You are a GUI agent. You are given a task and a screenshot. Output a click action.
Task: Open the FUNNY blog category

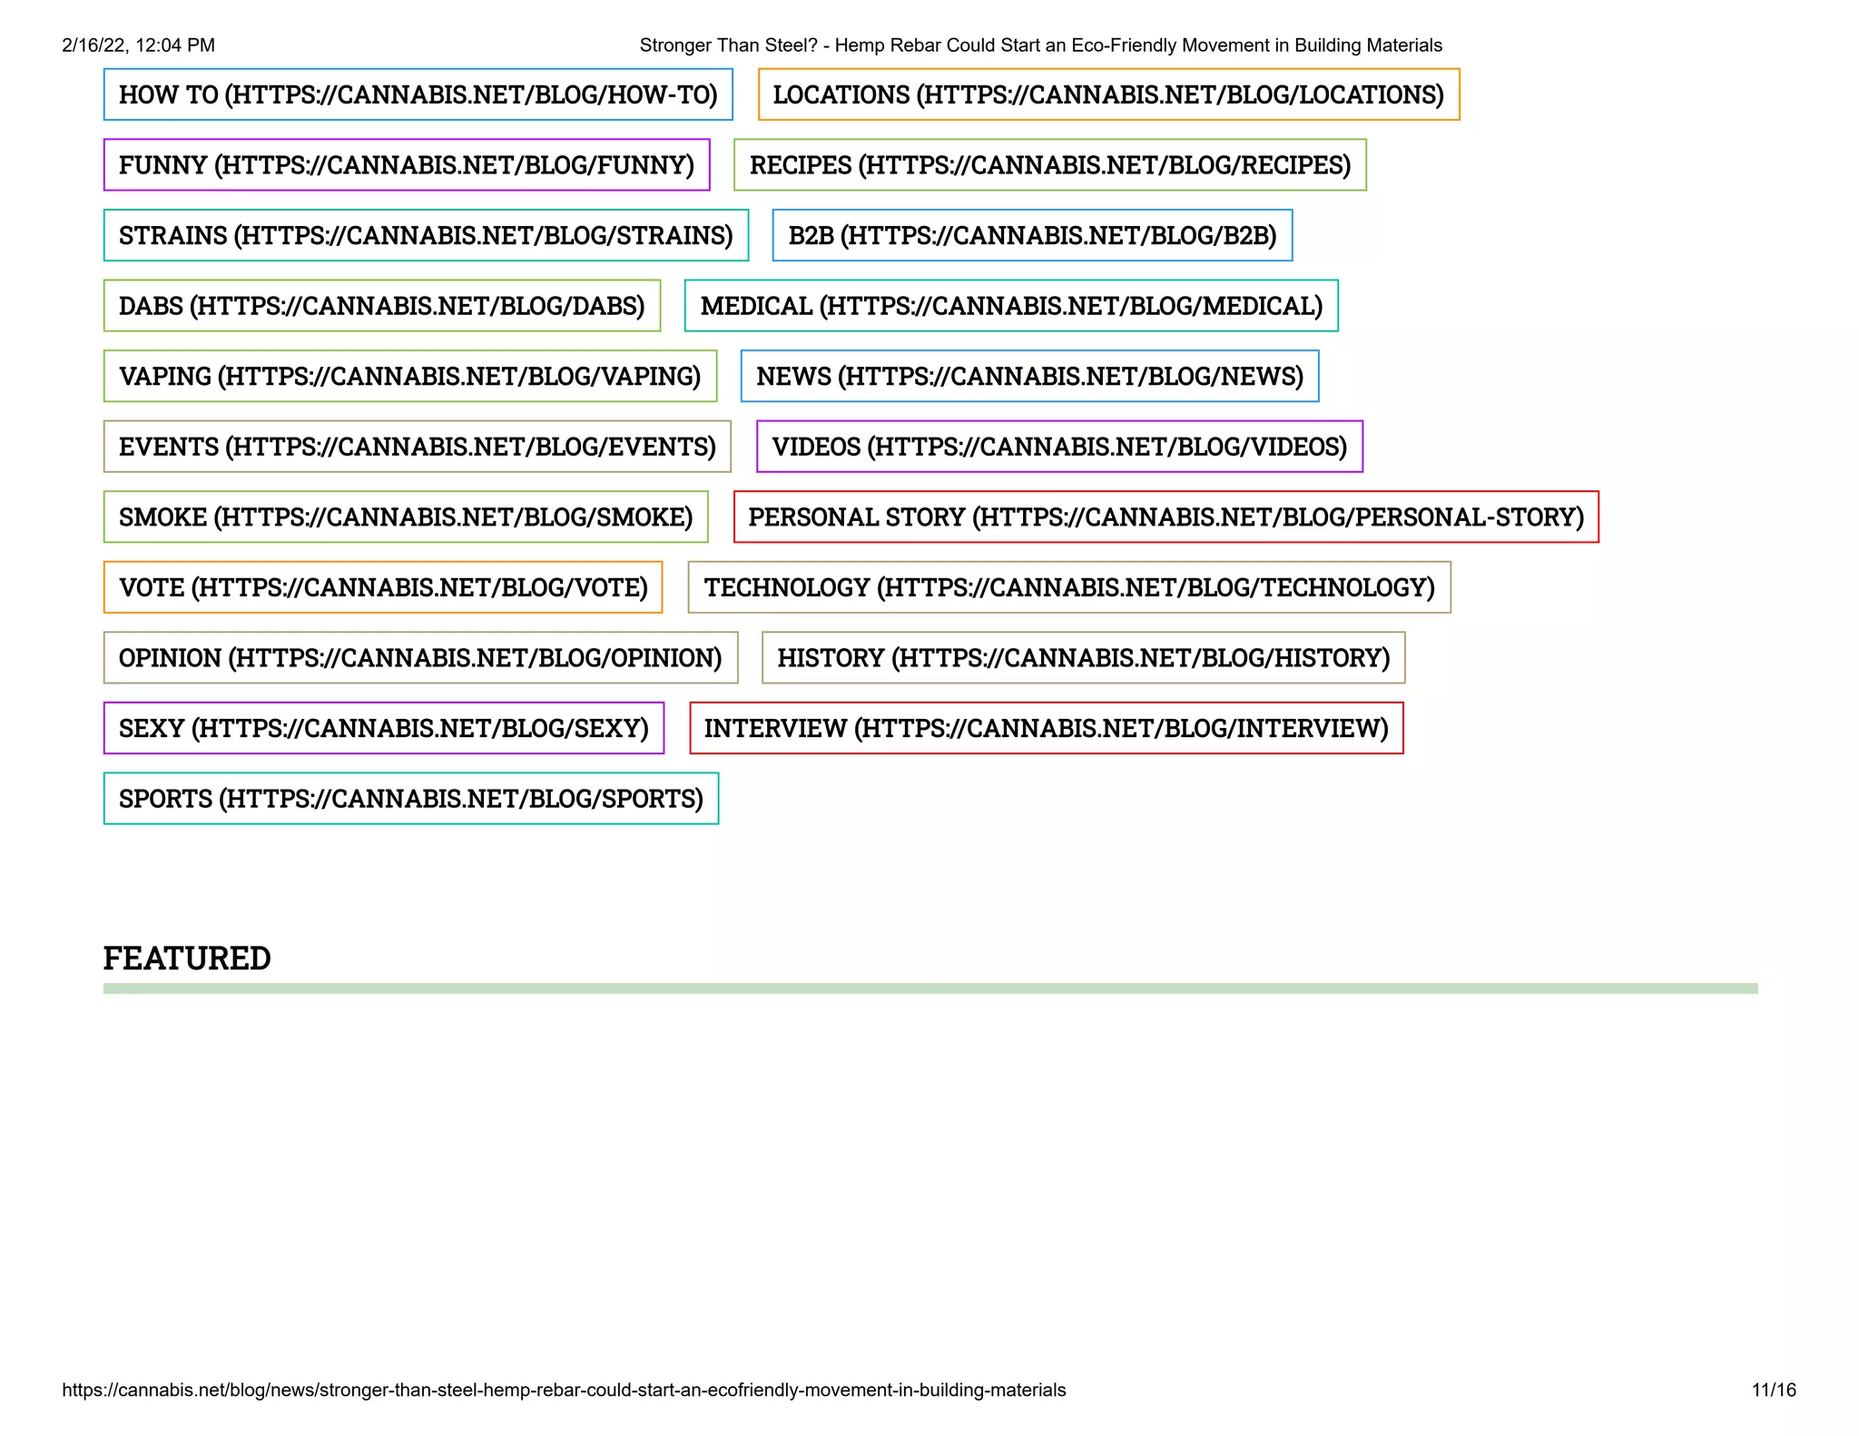pyautogui.click(x=406, y=165)
